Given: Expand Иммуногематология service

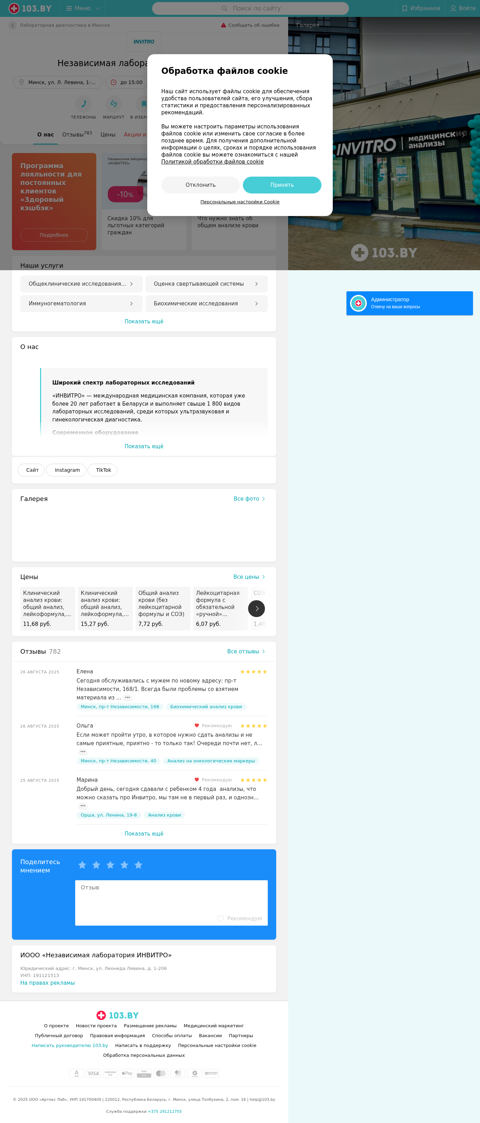Looking at the screenshot, I should coord(82,303).
